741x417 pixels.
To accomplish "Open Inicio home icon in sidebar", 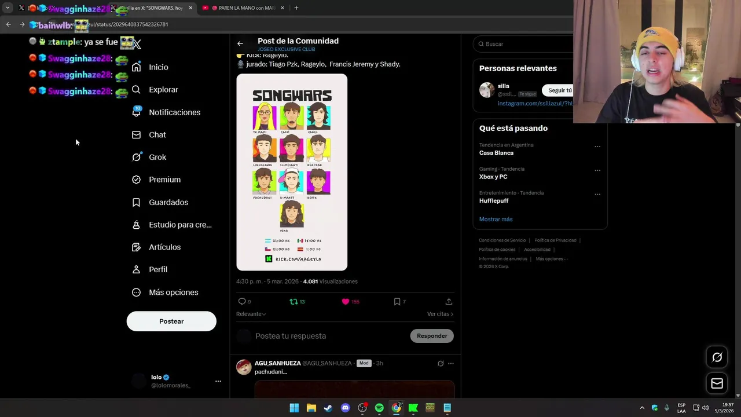I will [x=136, y=67].
